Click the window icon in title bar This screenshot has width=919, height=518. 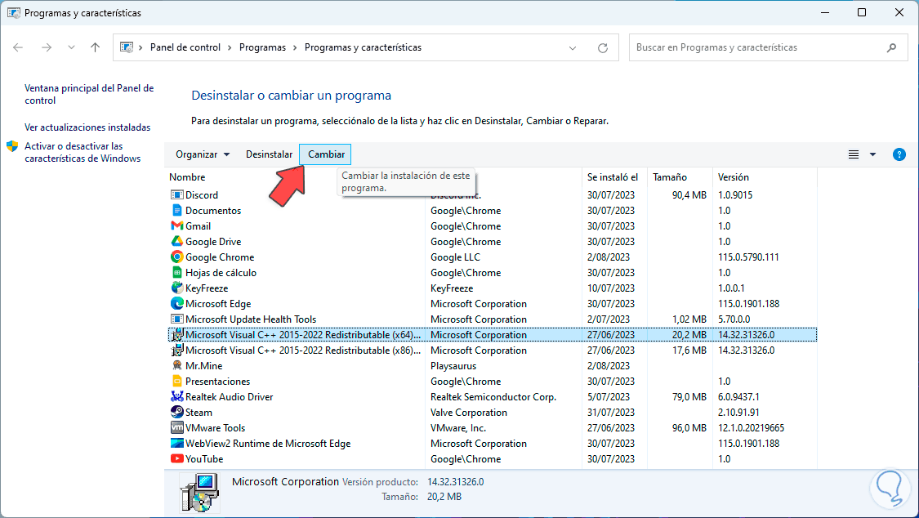[x=14, y=12]
